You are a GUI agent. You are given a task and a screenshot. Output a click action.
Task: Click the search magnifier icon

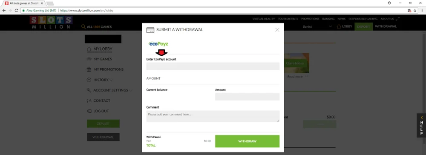coord(83,26)
